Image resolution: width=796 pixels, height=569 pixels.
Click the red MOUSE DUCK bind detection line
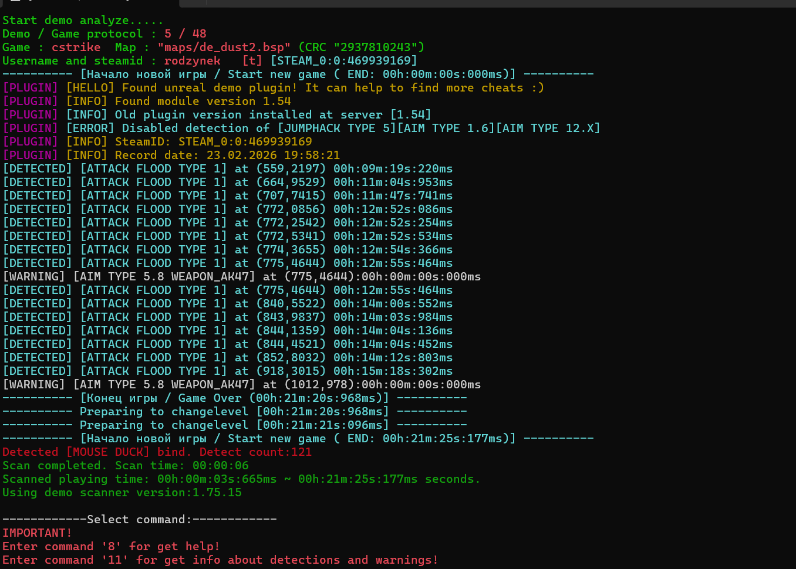(x=157, y=452)
